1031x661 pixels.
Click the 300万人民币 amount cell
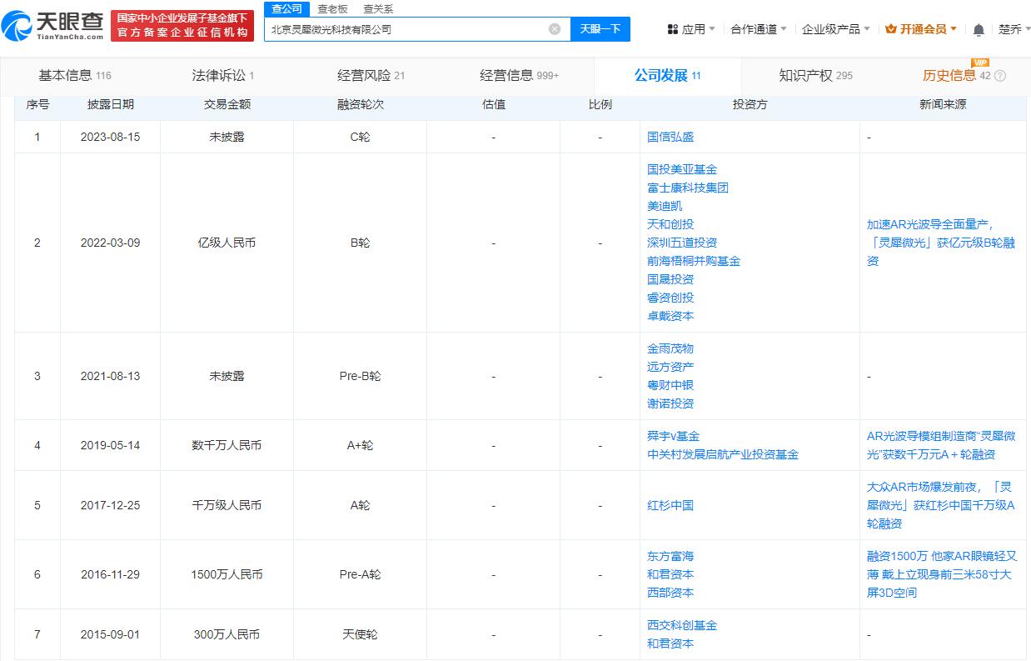[227, 634]
